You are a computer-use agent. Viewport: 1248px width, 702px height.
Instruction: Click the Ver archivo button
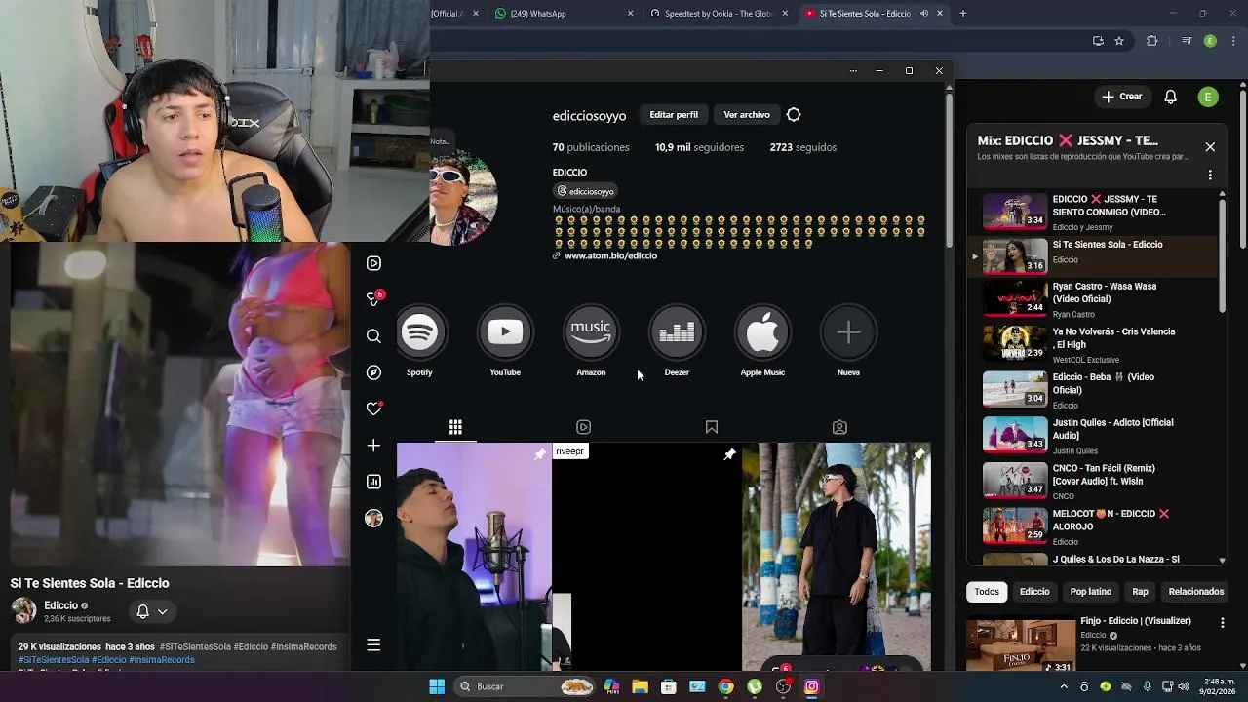(747, 115)
